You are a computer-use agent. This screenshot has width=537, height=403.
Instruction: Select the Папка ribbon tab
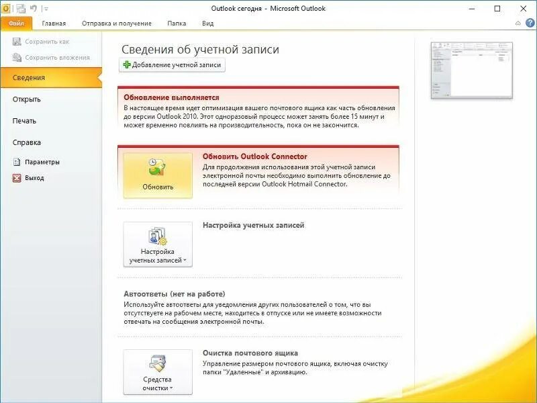click(x=177, y=24)
